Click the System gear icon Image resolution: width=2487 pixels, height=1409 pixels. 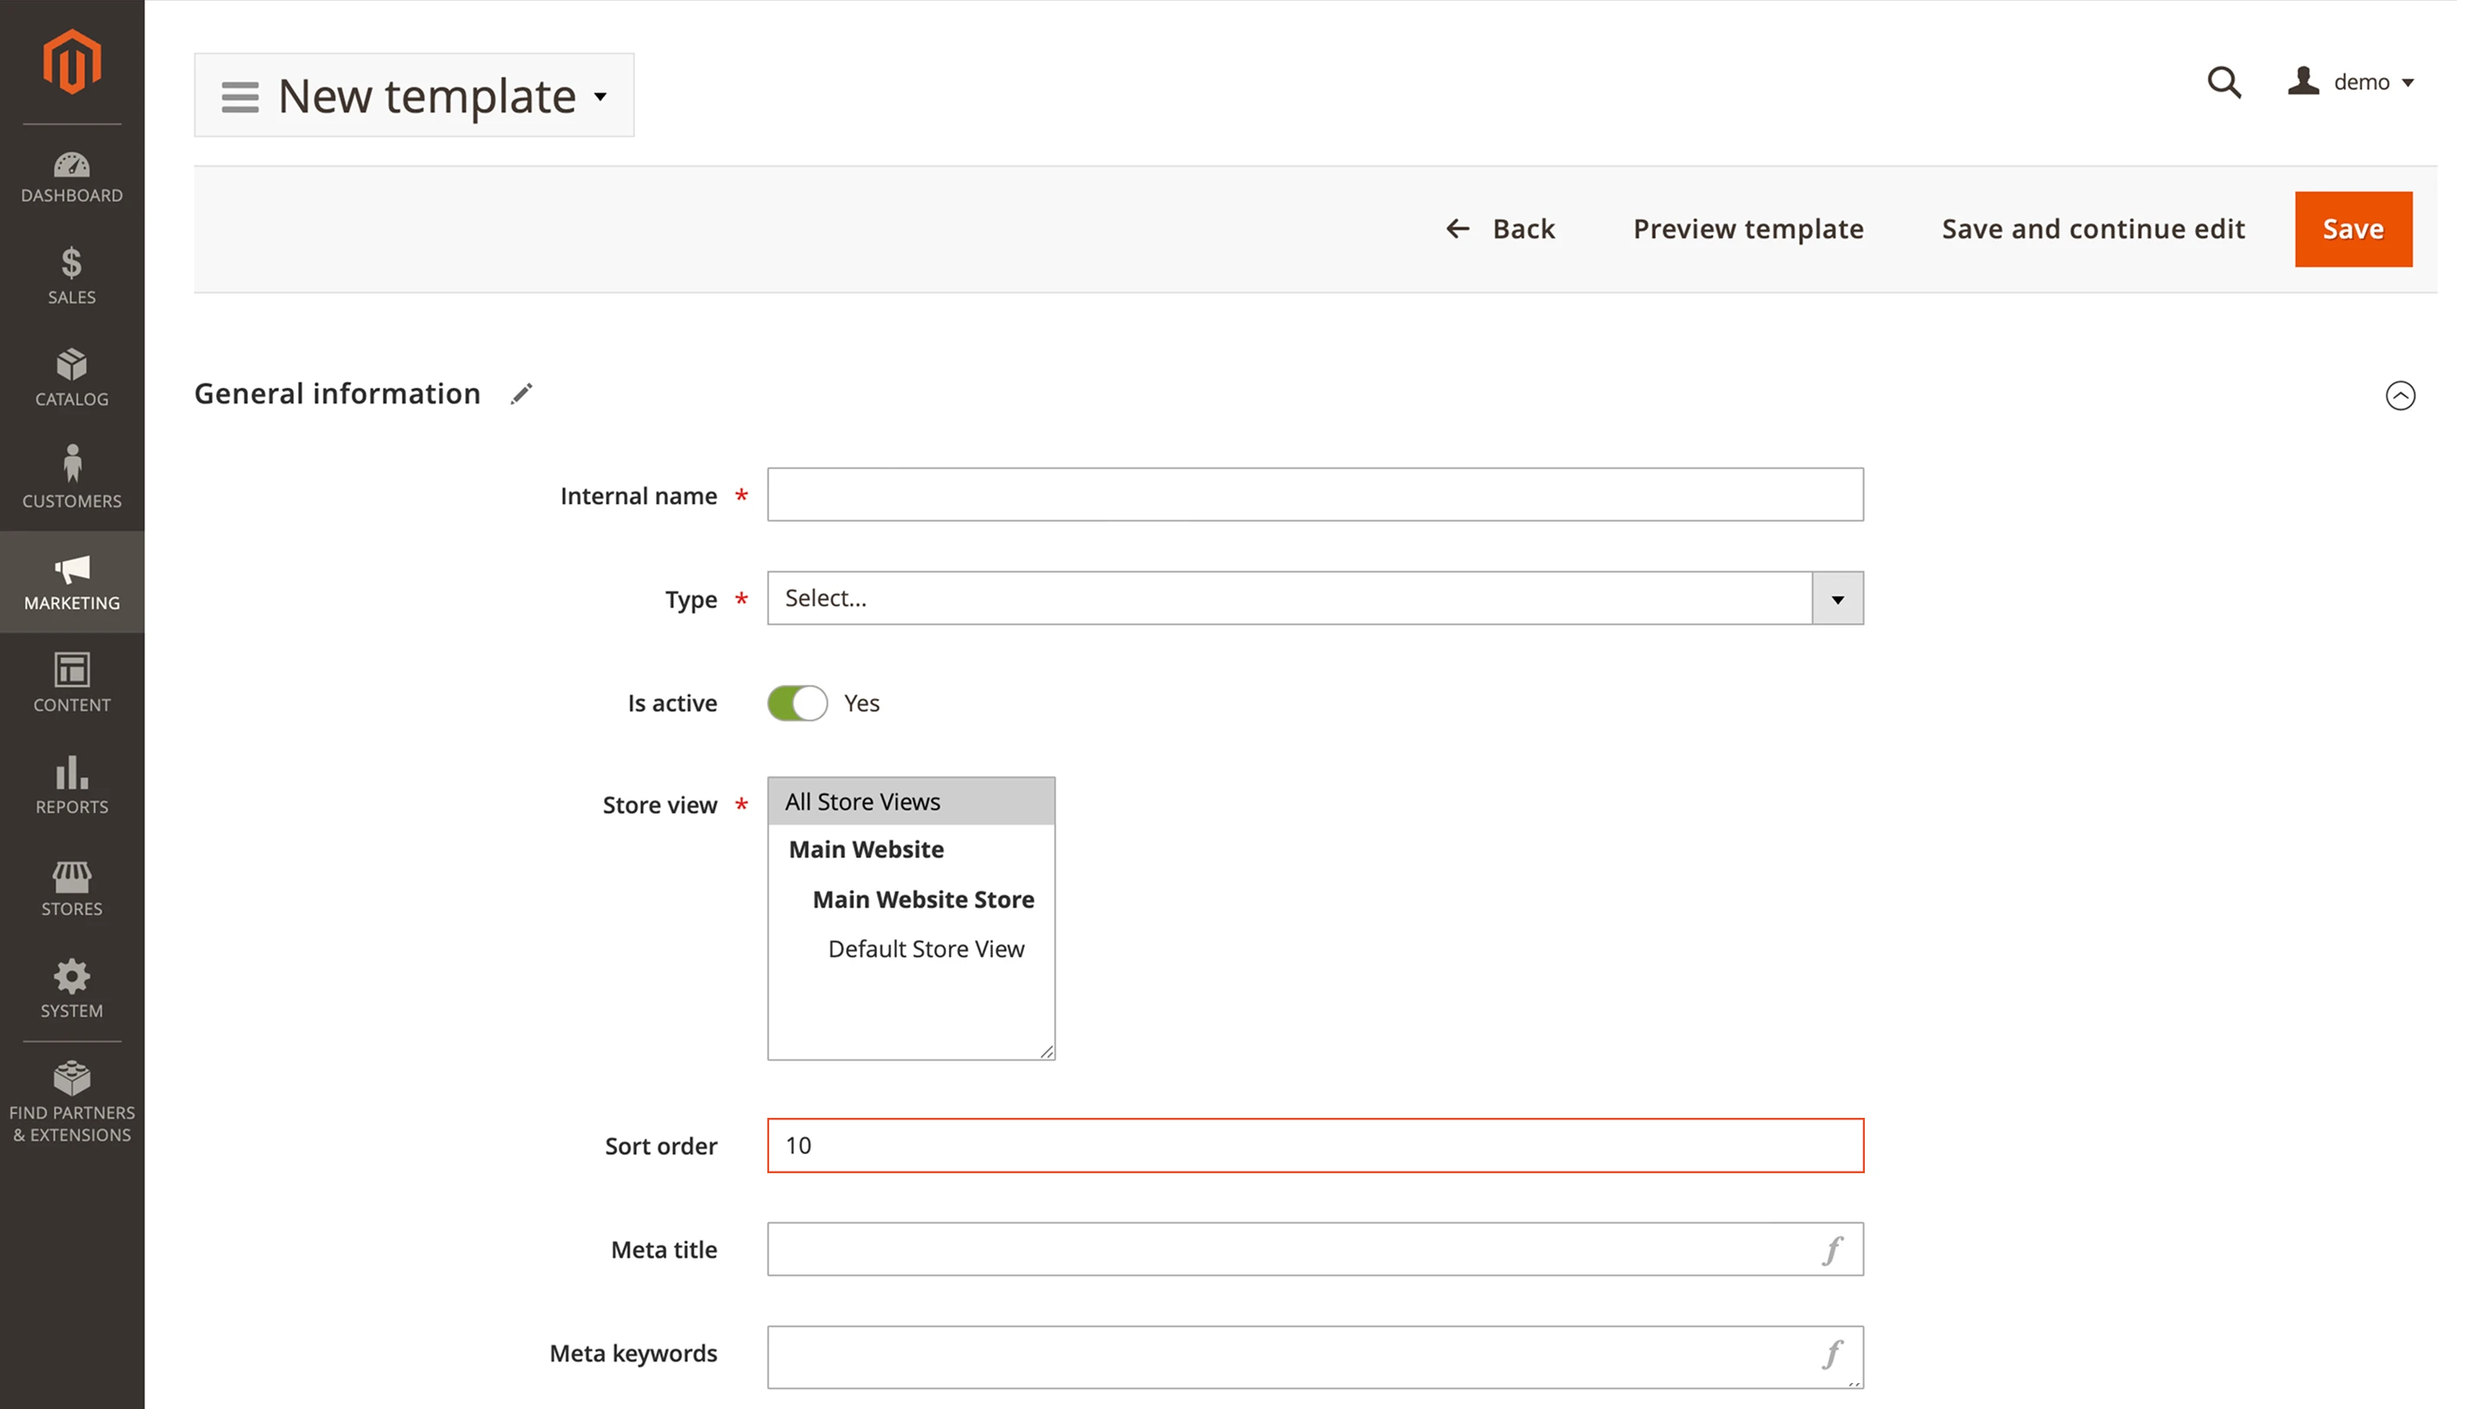click(72, 988)
